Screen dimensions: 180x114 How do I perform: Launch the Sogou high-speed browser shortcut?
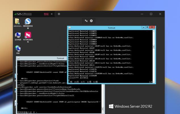[28, 23]
